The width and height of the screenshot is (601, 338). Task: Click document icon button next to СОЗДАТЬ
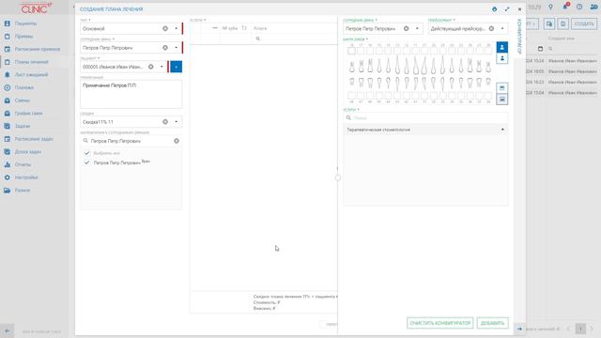click(563, 23)
